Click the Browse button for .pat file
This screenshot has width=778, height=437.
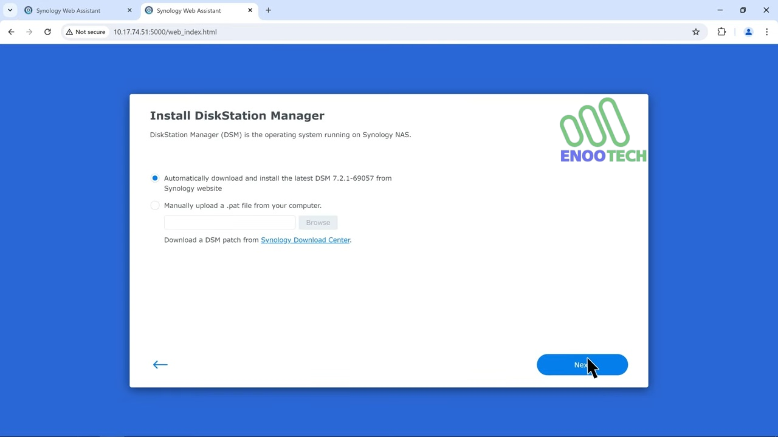click(318, 222)
